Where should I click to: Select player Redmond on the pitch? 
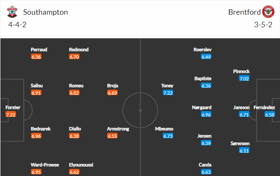(79, 49)
